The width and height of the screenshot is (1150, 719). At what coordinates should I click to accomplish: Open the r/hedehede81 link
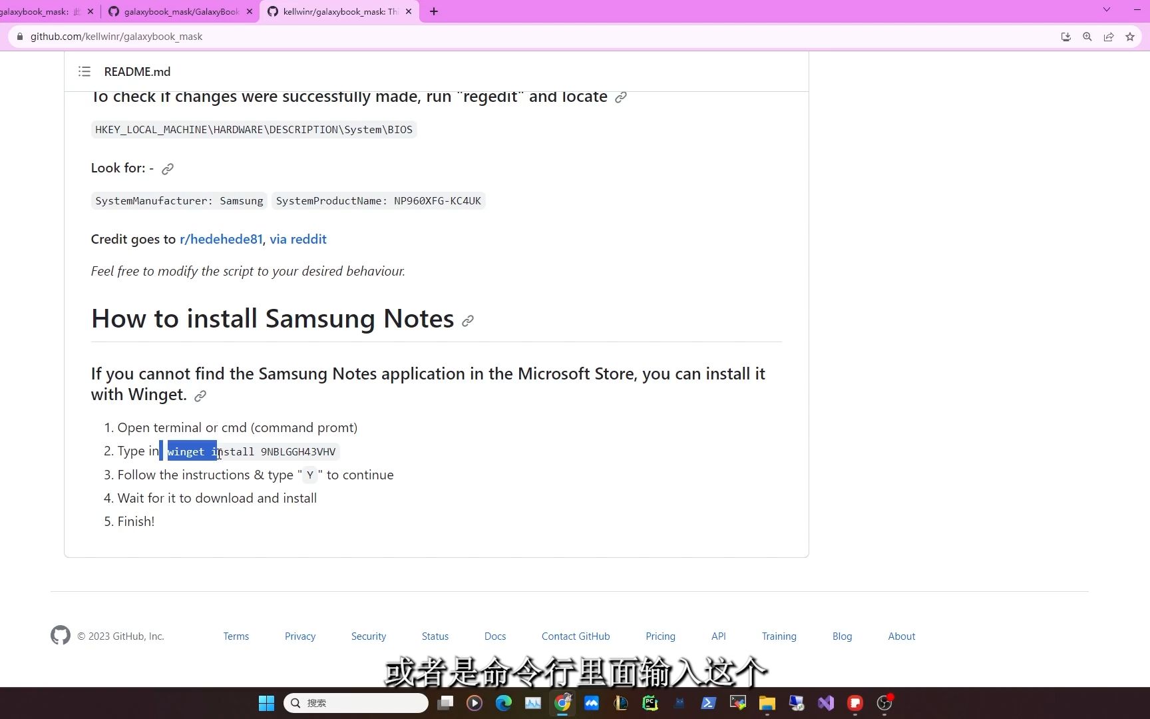221,240
